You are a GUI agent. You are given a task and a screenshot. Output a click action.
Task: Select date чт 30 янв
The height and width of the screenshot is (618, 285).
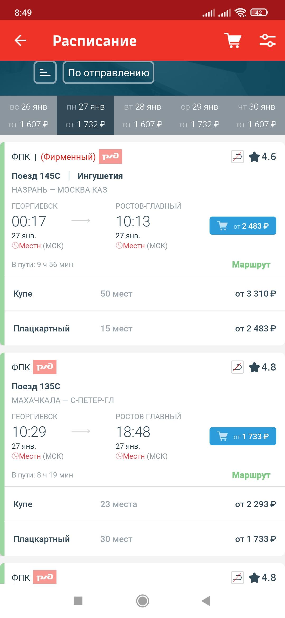click(x=256, y=115)
